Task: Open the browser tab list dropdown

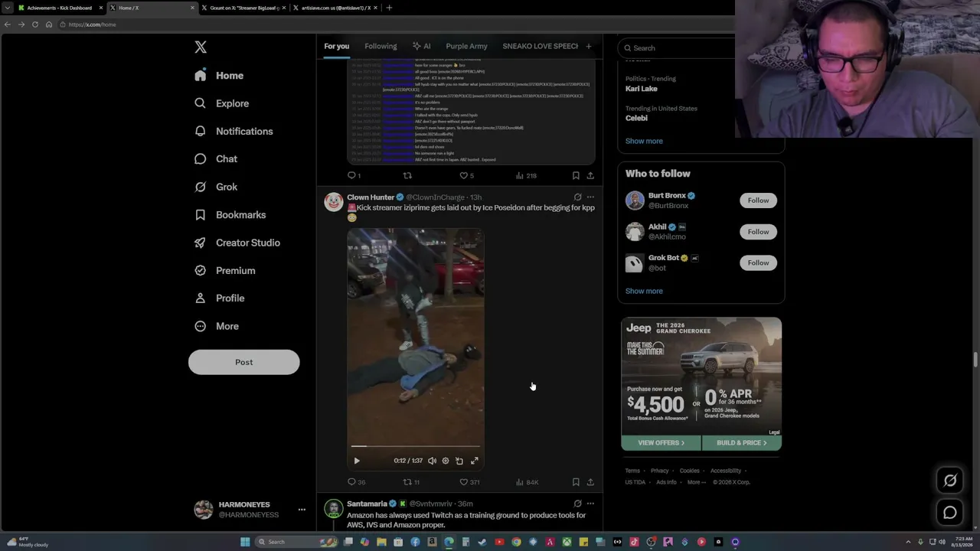Action: click(8, 8)
